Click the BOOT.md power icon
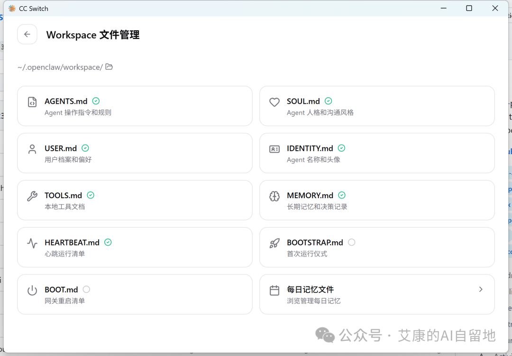 coord(32,291)
